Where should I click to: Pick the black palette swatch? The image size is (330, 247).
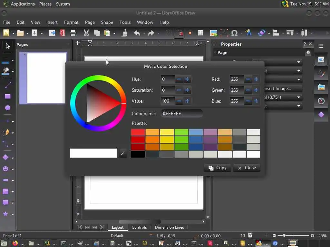[x=138, y=154]
